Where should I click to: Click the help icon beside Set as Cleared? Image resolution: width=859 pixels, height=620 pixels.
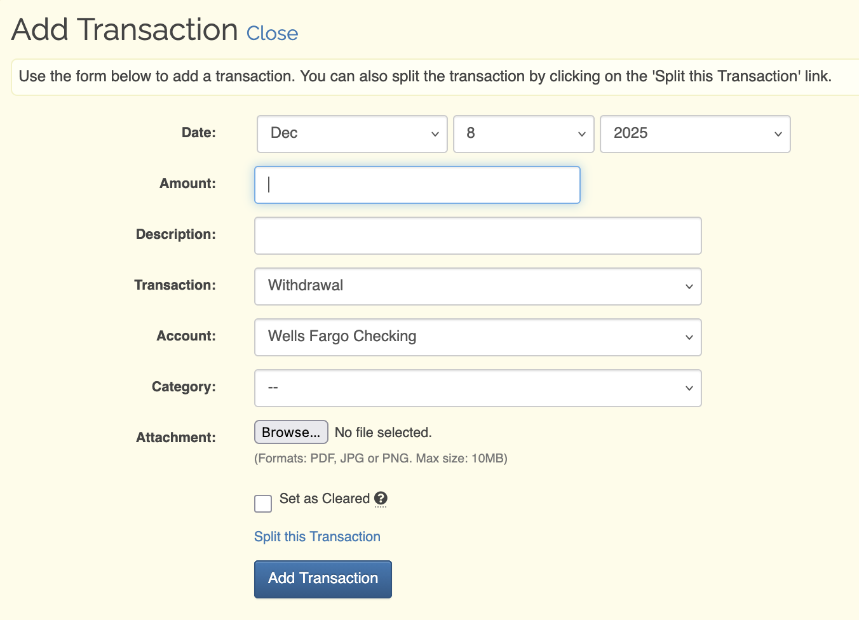pyautogui.click(x=381, y=499)
